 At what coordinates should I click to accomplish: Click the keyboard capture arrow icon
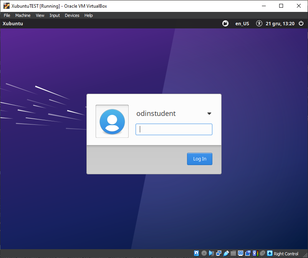point(270,253)
